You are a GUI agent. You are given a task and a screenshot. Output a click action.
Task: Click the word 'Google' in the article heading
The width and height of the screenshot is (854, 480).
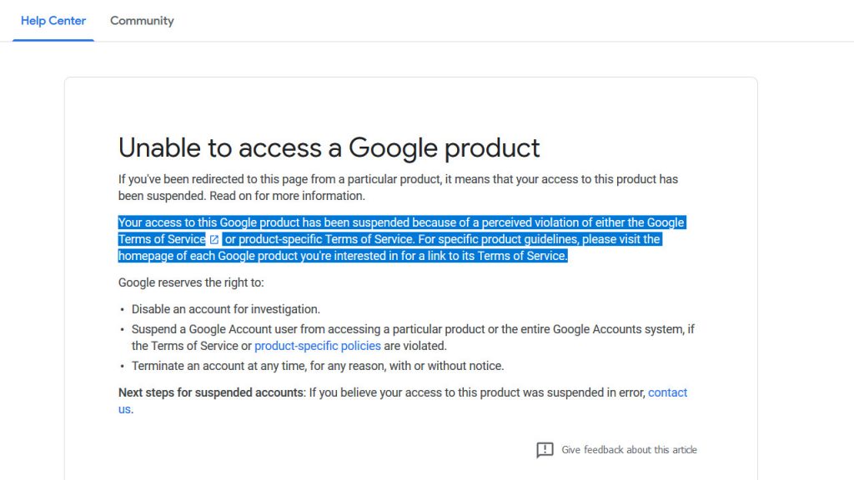(x=393, y=148)
